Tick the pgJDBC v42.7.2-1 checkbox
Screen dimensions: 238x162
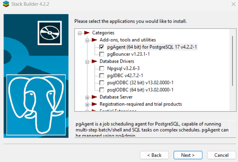pos(102,76)
